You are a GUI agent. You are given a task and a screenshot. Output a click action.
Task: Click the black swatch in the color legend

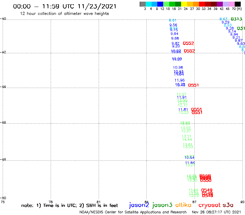237,4
